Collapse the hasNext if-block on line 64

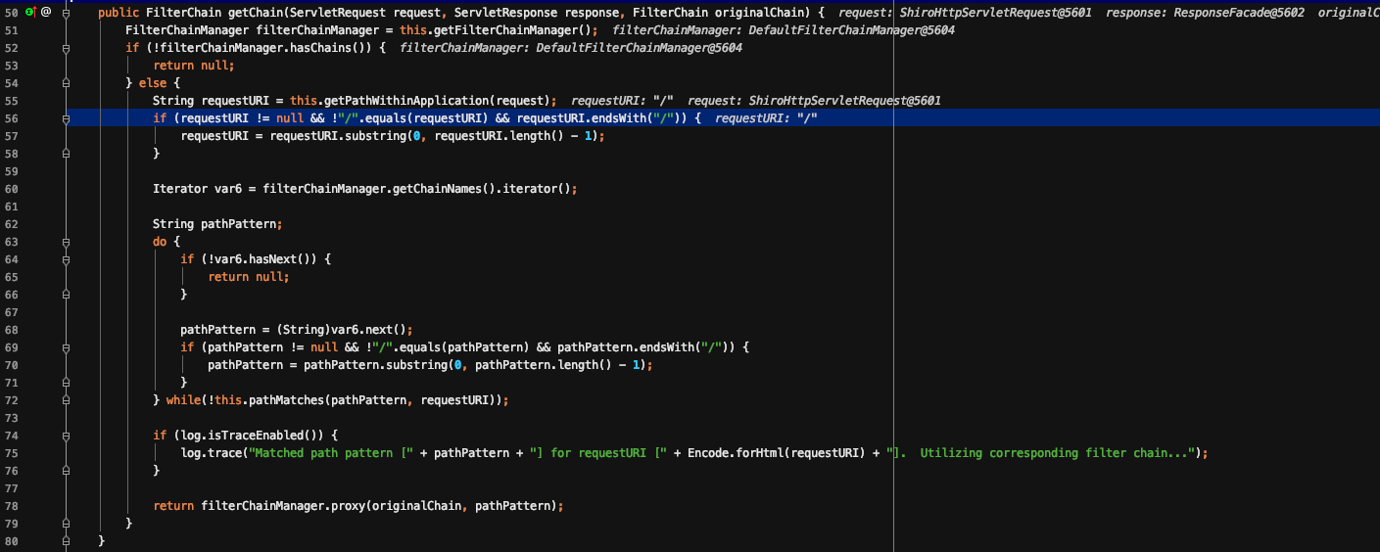(x=66, y=259)
